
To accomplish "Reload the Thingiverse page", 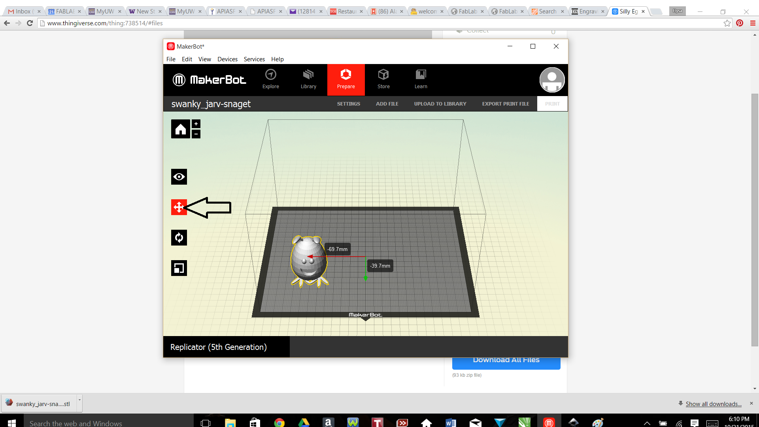I will point(30,23).
